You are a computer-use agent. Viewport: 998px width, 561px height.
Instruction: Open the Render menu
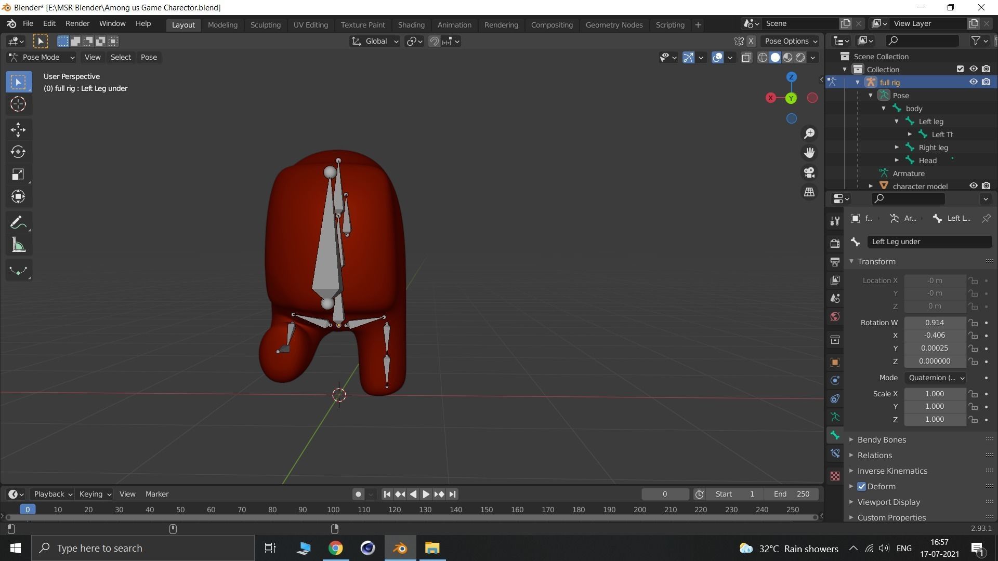tap(77, 24)
